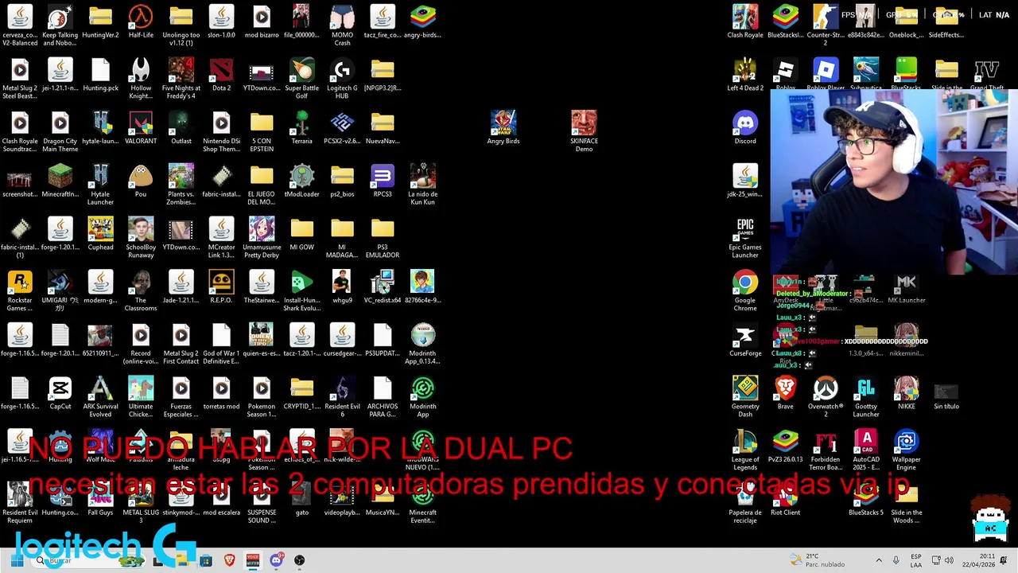
Task: Select the The Classrooms icon
Action: (141, 291)
